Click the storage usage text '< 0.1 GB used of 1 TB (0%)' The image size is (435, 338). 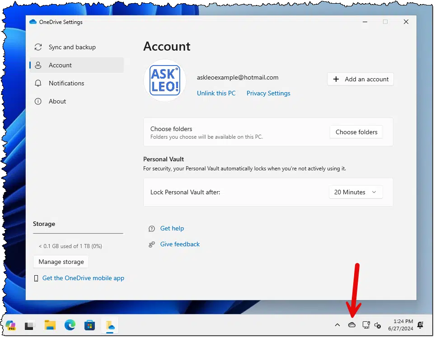pos(70,246)
